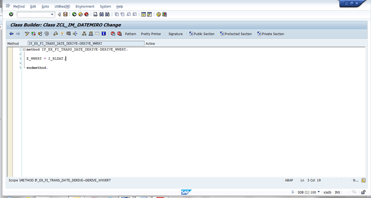Open the Environment menu
371x198 pixels.
coord(85,6)
